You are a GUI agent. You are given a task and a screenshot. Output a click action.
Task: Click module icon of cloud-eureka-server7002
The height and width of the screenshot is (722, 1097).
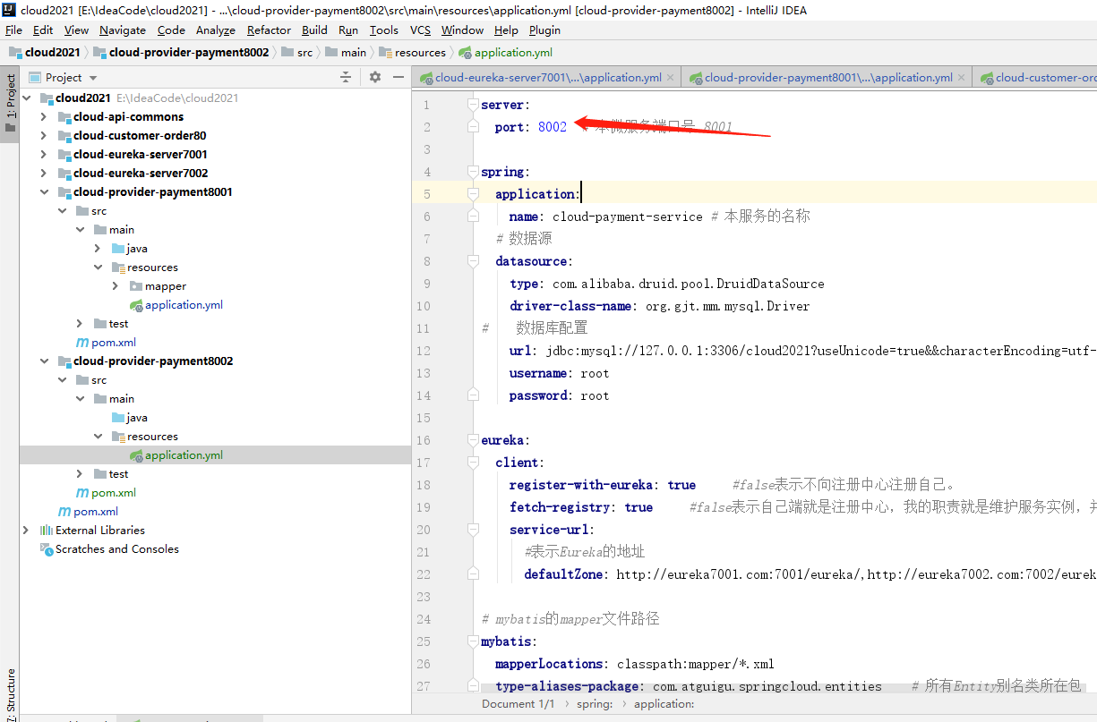pos(64,174)
